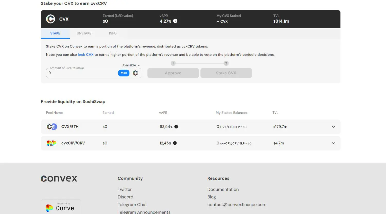This screenshot has width=386, height=214.
Task: Click step 1 indicator above Approve
Action: tap(173, 63)
